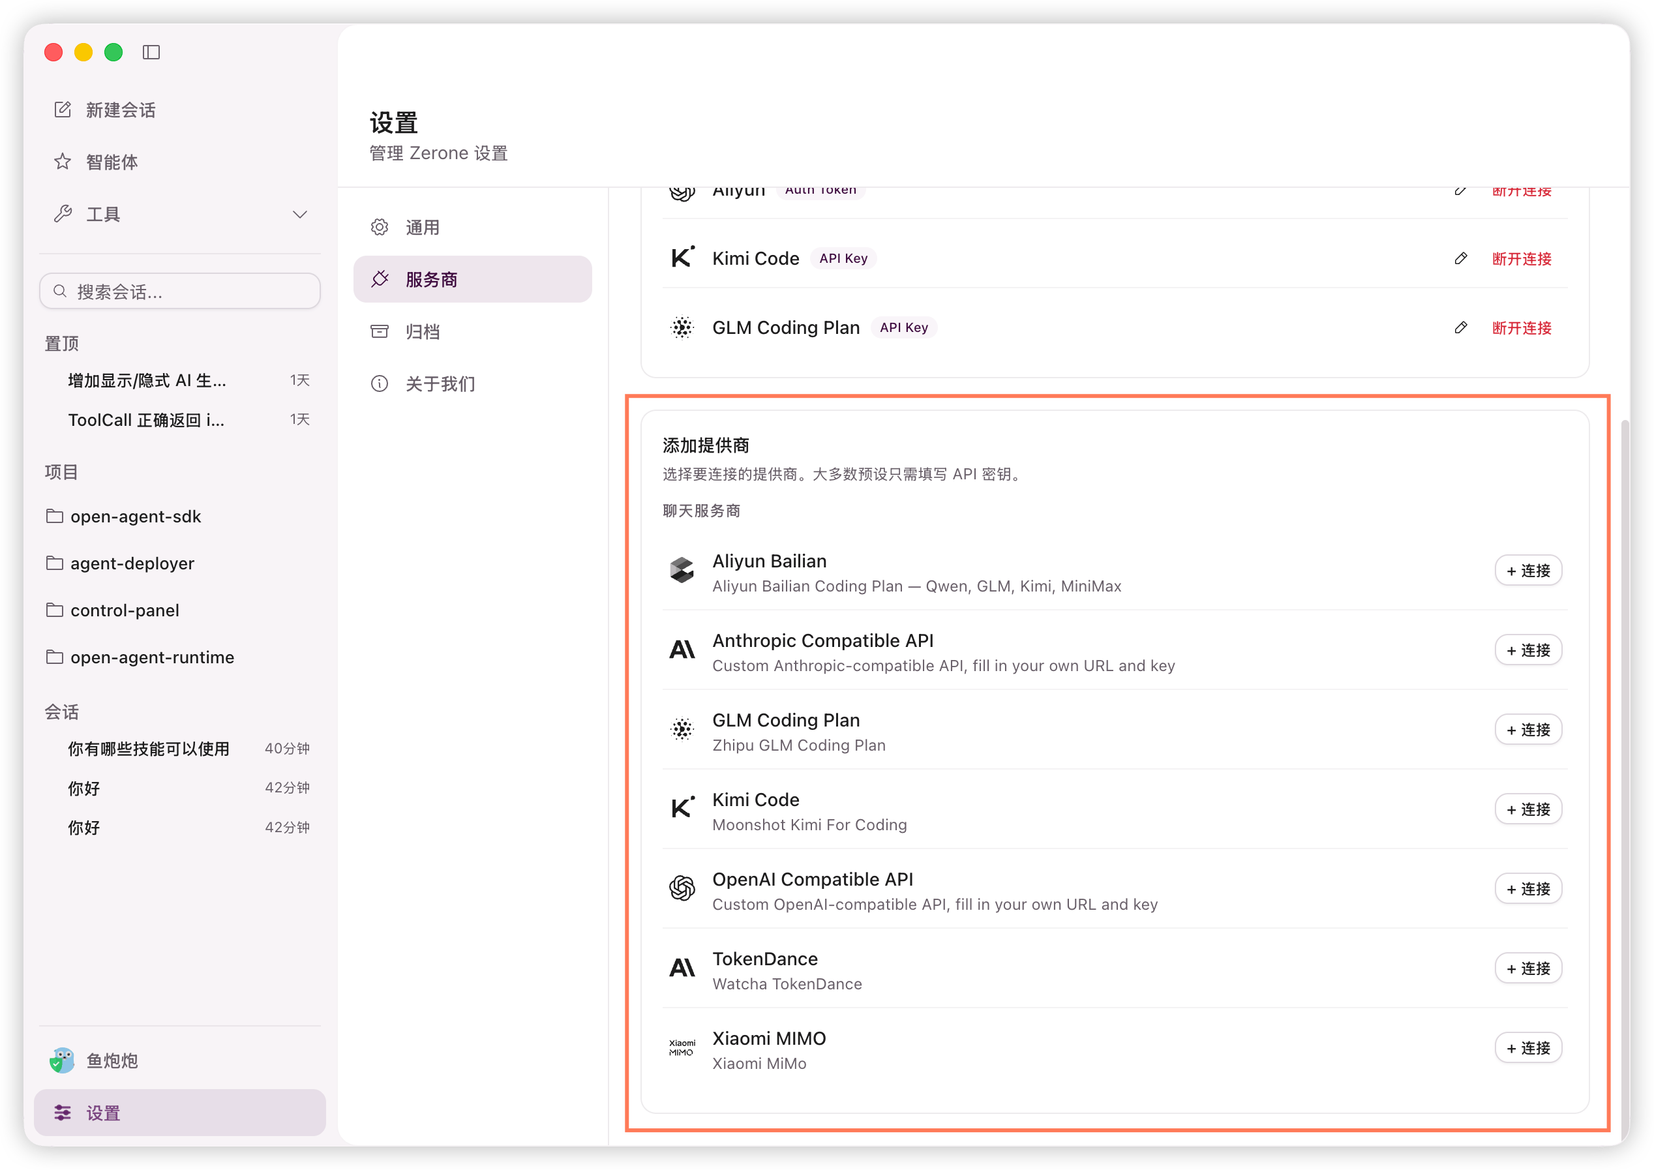Click the open-agent-runtime folder icon
Screen dimensions: 1654x1170
(x=54, y=656)
